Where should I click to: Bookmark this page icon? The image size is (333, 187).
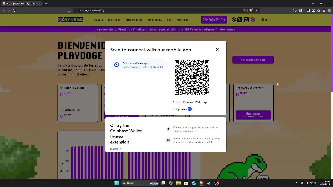pos(69,10)
